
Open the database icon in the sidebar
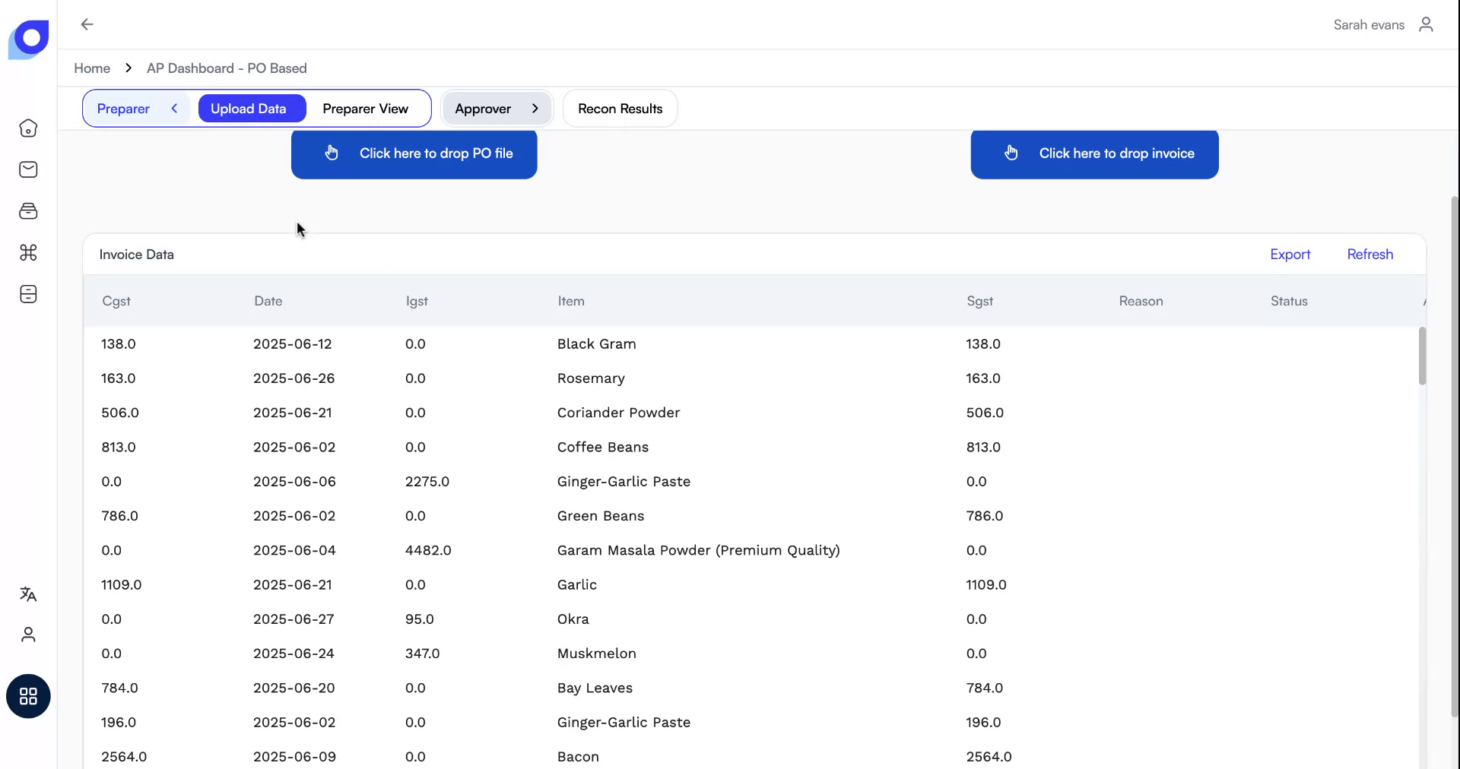(x=28, y=294)
